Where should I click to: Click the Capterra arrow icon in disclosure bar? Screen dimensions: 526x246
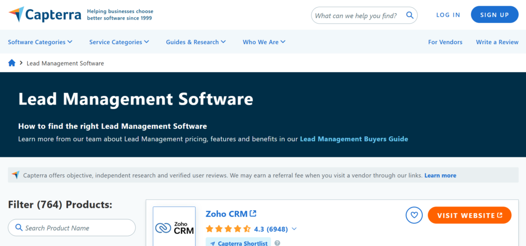click(x=15, y=175)
